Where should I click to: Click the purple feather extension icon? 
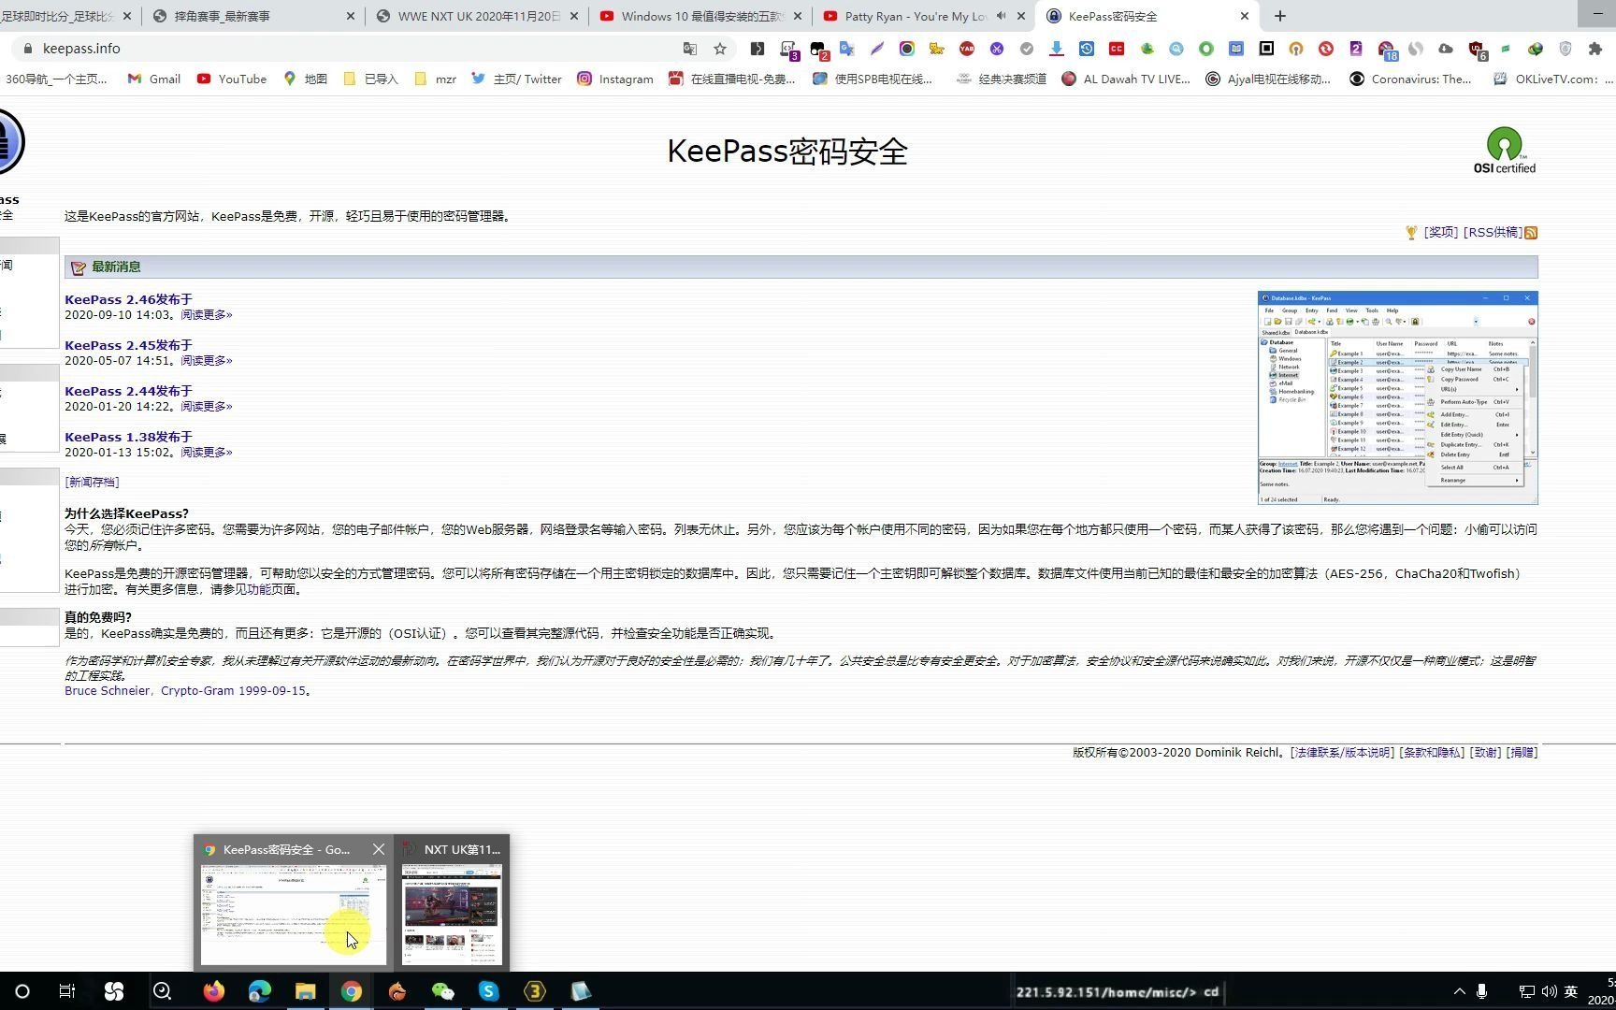876,49
